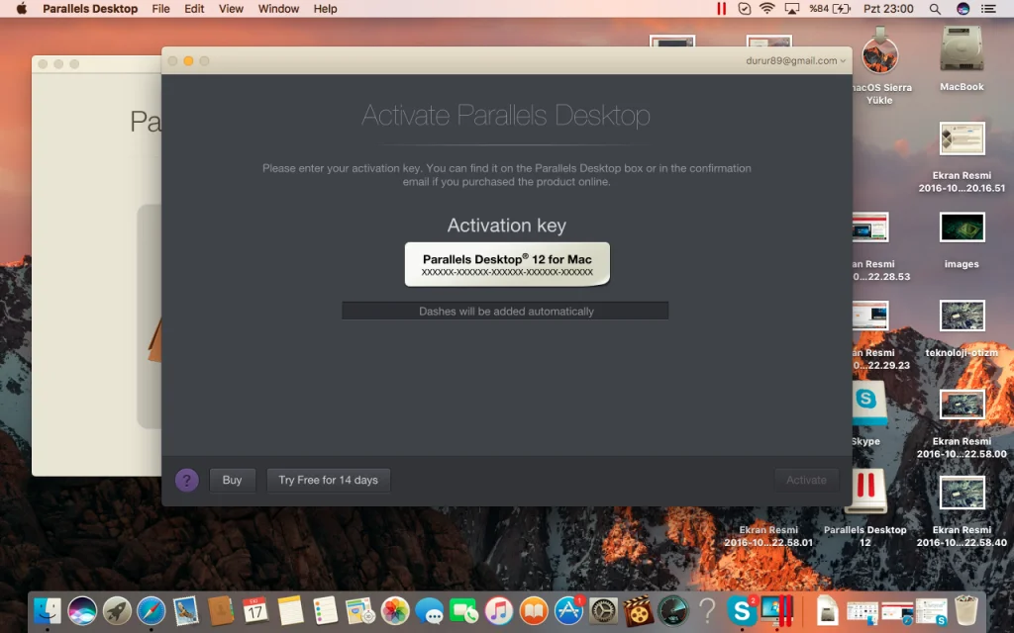Click Try Free for 14 days

pos(328,481)
